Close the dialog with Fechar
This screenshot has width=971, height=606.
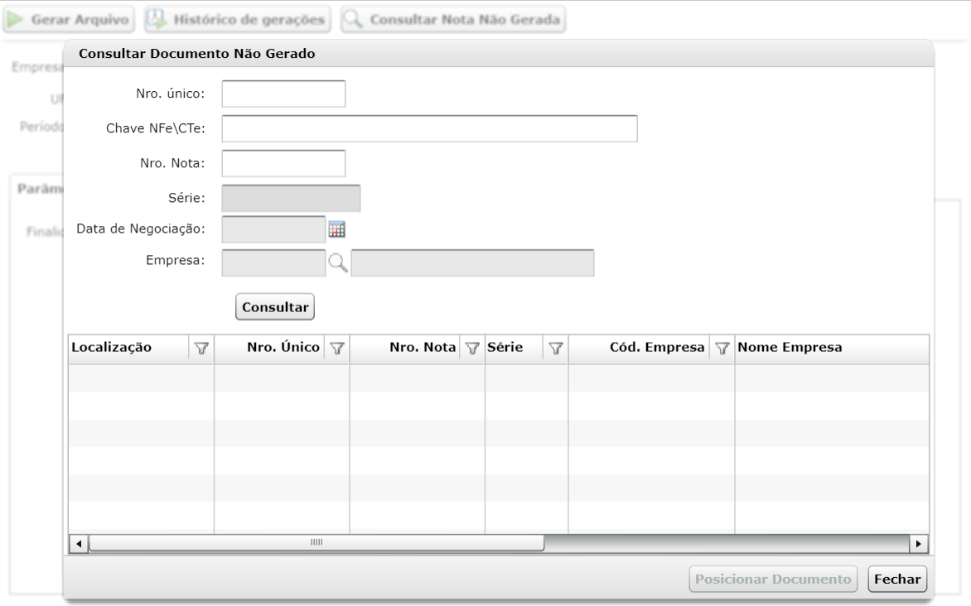pos(897,579)
